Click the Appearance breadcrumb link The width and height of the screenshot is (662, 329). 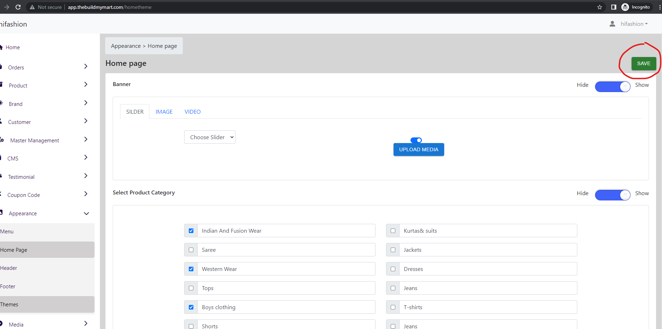(x=126, y=46)
